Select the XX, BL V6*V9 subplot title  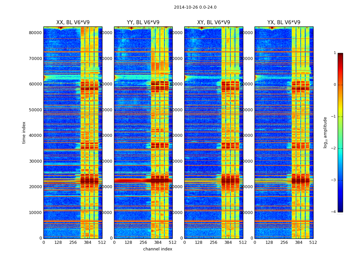point(73,23)
